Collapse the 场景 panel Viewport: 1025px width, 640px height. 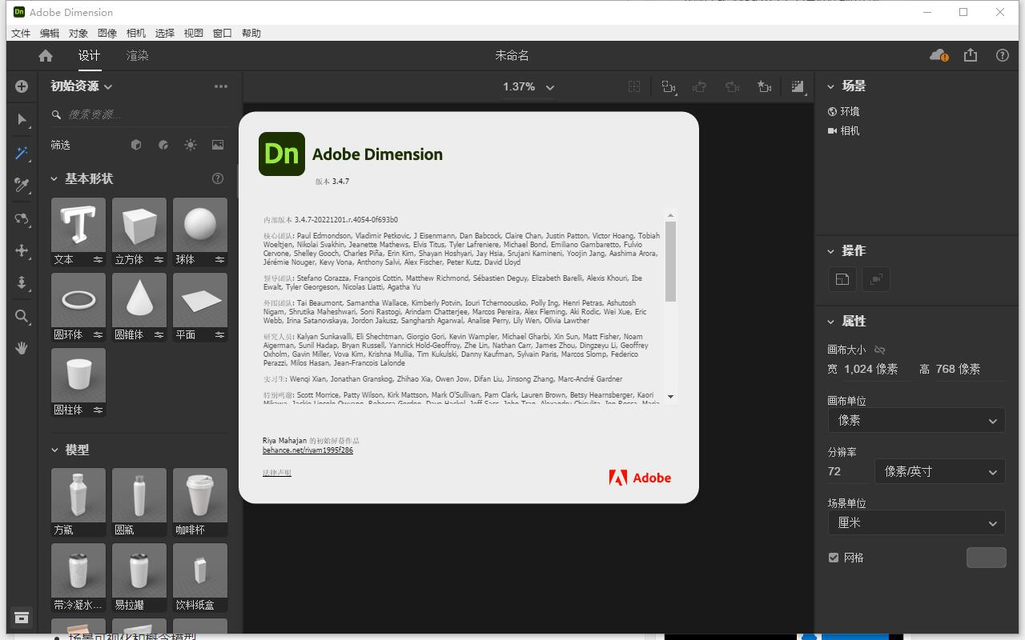[x=831, y=86]
